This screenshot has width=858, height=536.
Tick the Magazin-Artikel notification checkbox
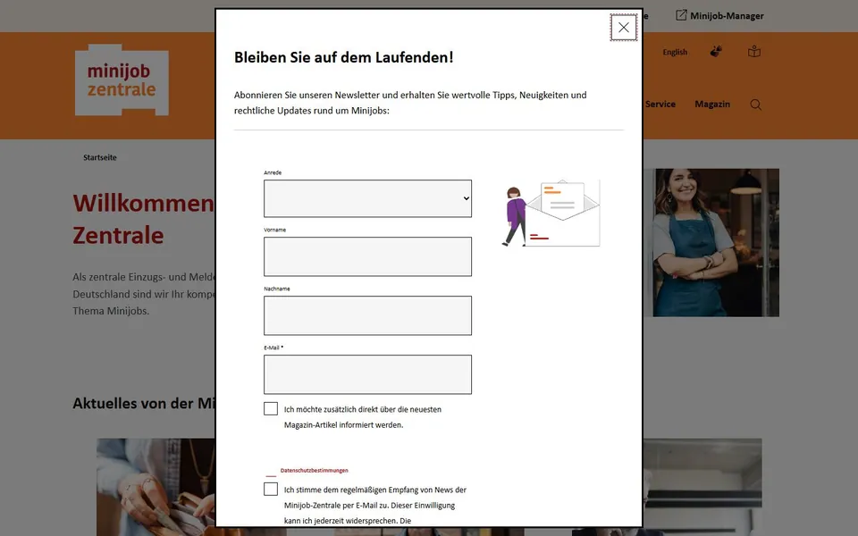(x=270, y=408)
